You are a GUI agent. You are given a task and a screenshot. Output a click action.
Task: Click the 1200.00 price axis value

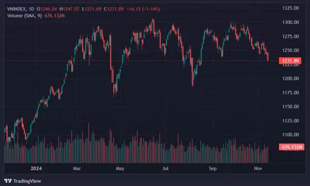(x=290, y=79)
